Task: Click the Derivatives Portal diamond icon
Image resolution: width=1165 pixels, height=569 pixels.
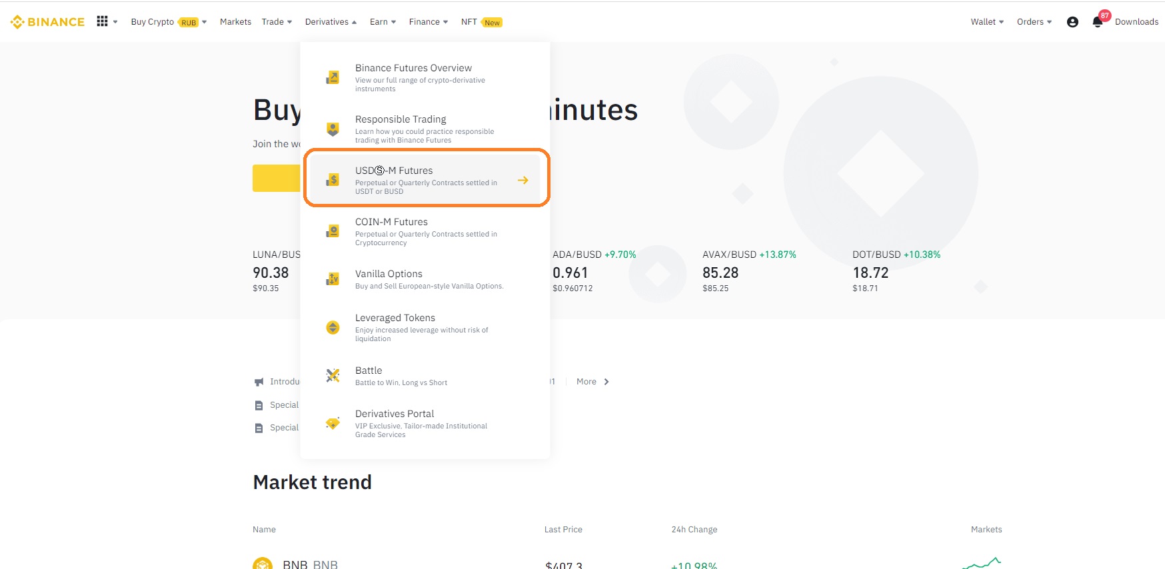Action: point(333,423)
